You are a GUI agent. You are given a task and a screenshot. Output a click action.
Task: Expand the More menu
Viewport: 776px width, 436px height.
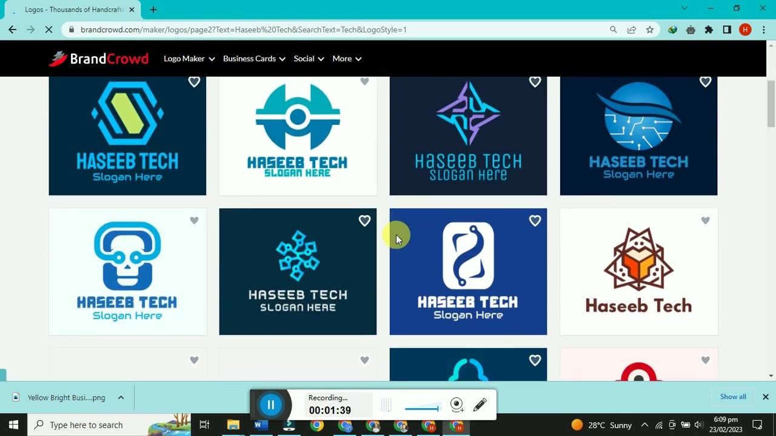pyautogui.click(x=347, y=59)
